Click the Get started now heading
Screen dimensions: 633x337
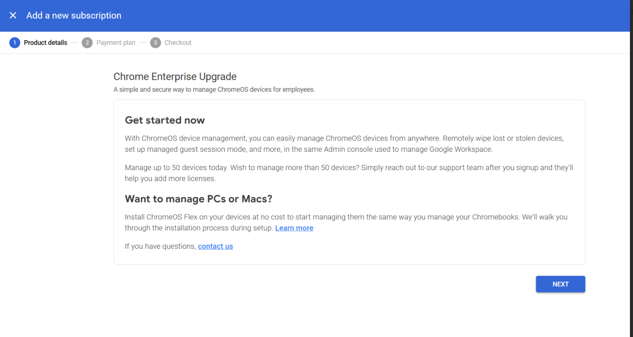tap(165, 120)
